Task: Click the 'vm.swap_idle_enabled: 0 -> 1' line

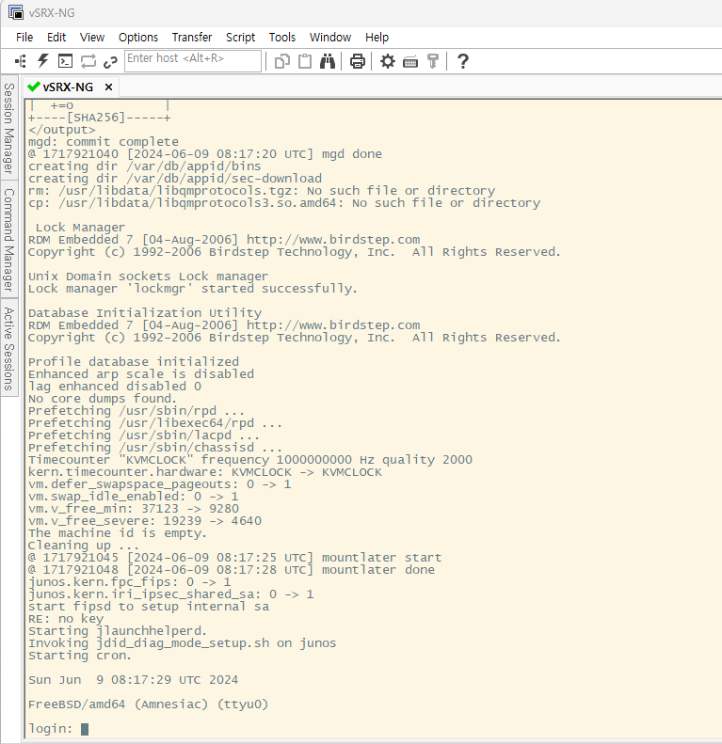Action: coord(134,497)
